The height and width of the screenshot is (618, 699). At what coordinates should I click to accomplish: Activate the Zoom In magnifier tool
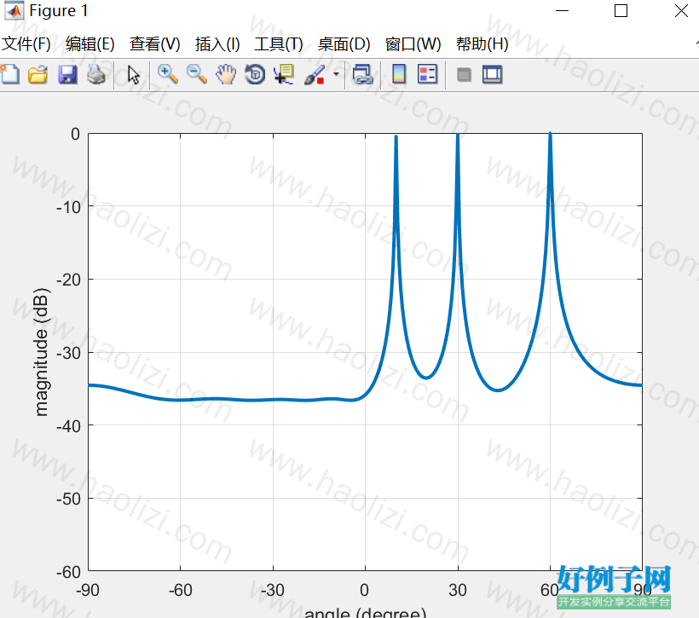pyautogui.click(x=168, y=74)
